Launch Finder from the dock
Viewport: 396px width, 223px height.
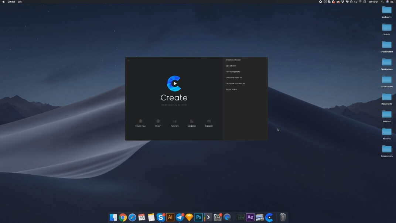point(113,217)
